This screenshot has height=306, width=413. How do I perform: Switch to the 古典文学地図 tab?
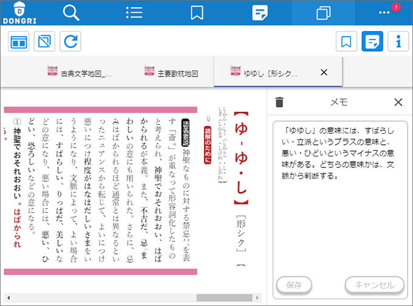(79, 72)
